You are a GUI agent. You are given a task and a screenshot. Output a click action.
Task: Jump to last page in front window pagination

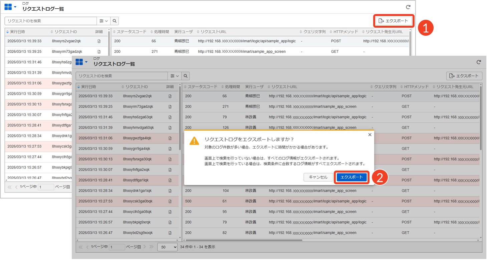tap(152, 247)
